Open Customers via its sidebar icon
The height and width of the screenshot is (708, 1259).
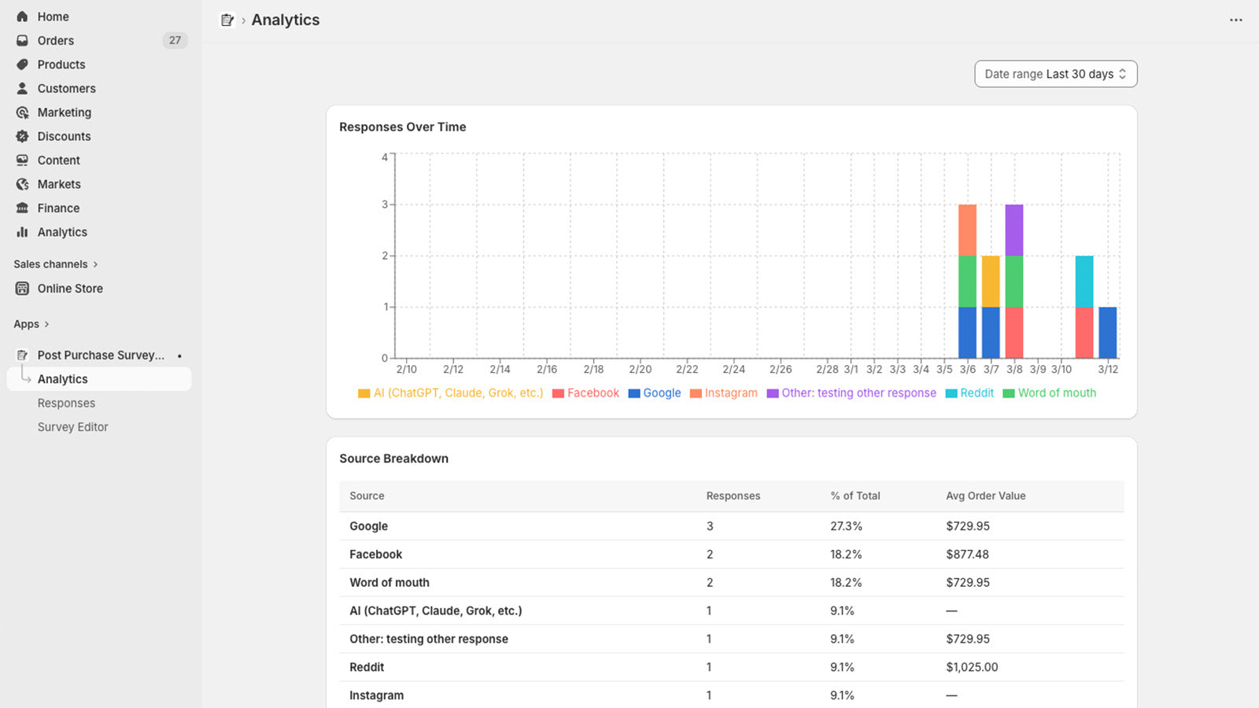22,88
